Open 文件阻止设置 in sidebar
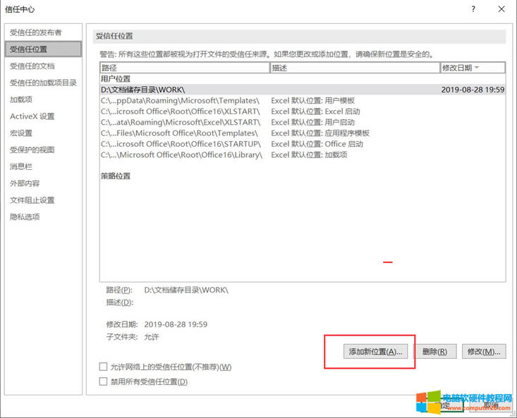 pos(32,200)
